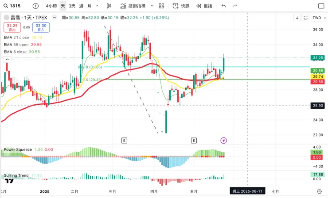This screenshot has width=328, height=198.
Task: Open indicator templates grid icon
Action: pos(161,6)
